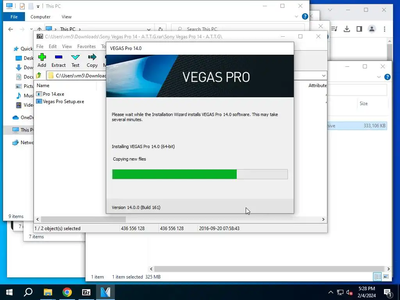The width and height of the screenshot is (400, 300).
Task: Open Documents in navigation pane
Action: click(x=25, y=77)
